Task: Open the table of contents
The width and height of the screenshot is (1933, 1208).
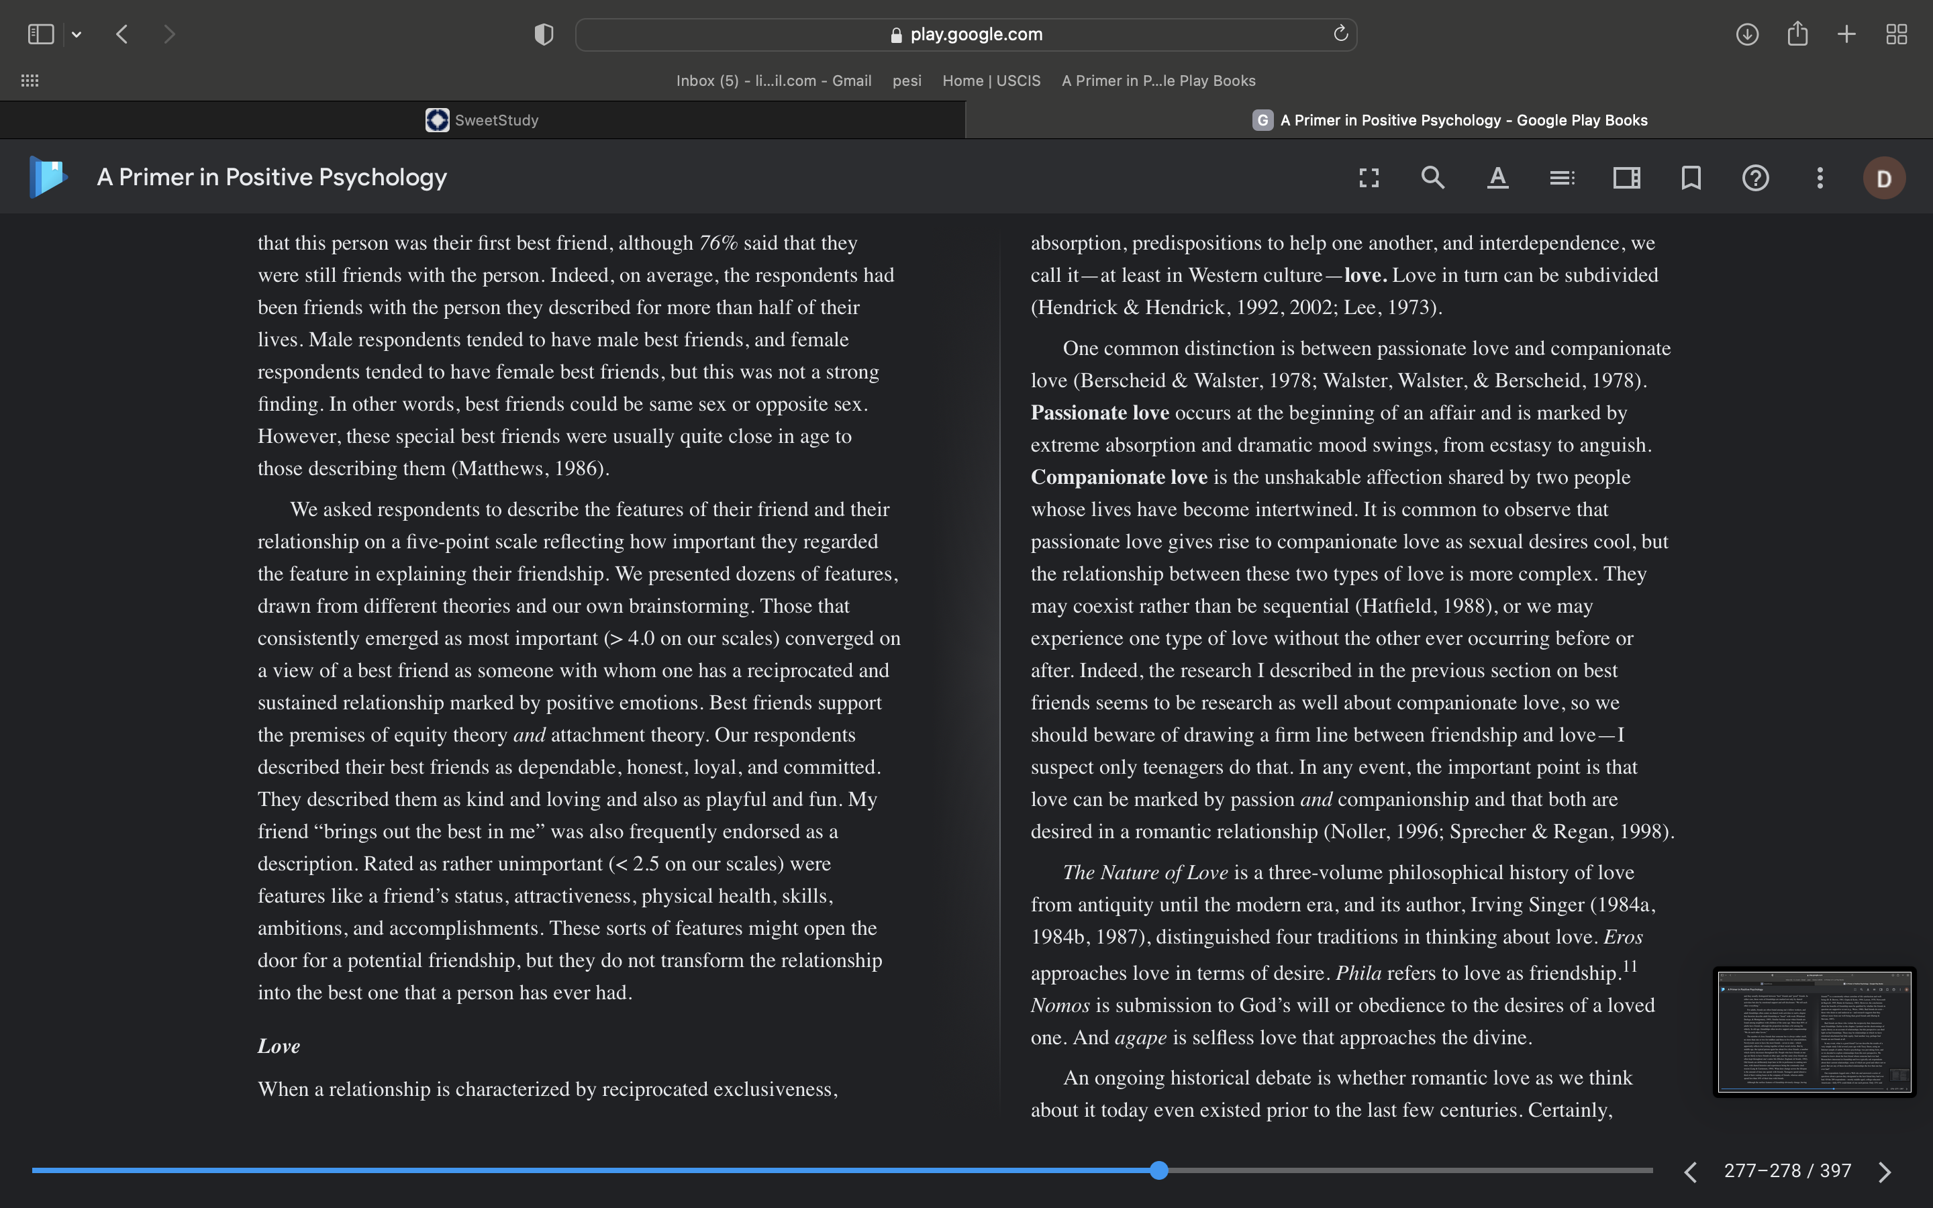Action: [1562, 177]
